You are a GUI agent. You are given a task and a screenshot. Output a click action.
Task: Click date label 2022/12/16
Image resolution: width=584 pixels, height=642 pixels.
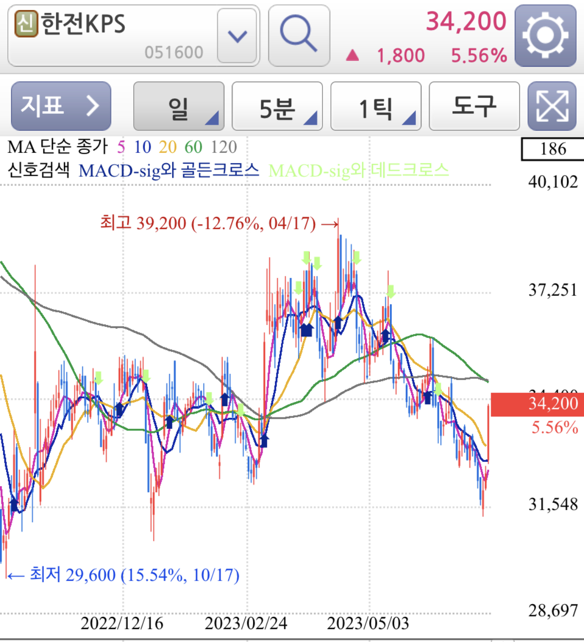(122, 623)
